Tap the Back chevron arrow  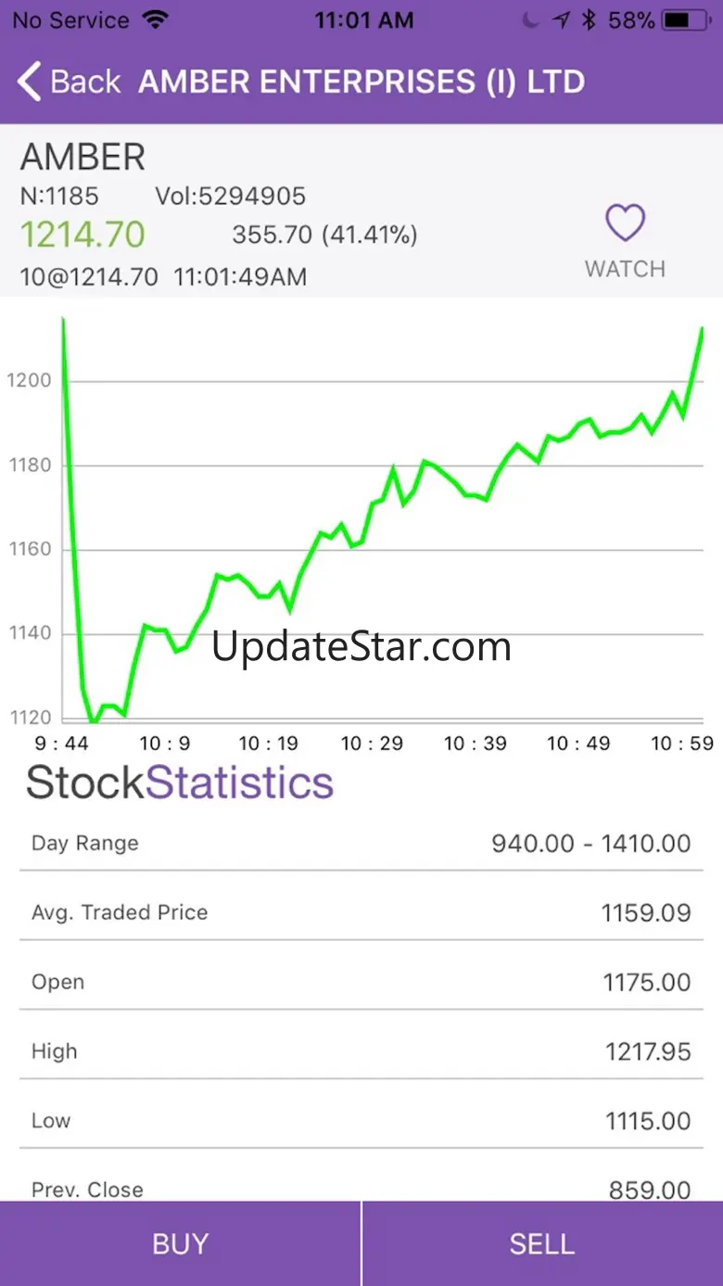pos(30,82)
